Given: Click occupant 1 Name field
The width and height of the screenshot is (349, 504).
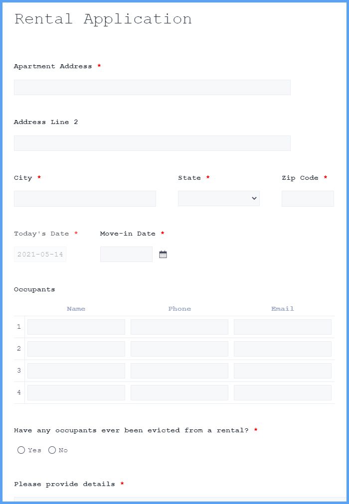Looking at the screenshot, I should click(x=76, y=327).
